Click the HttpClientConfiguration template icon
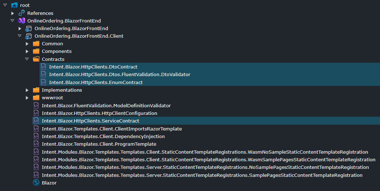Screen dimensions: 380x191 tap(36, 113)
